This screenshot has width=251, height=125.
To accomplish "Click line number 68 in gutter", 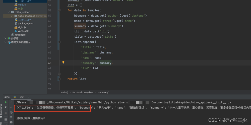I will pos(49,63).
